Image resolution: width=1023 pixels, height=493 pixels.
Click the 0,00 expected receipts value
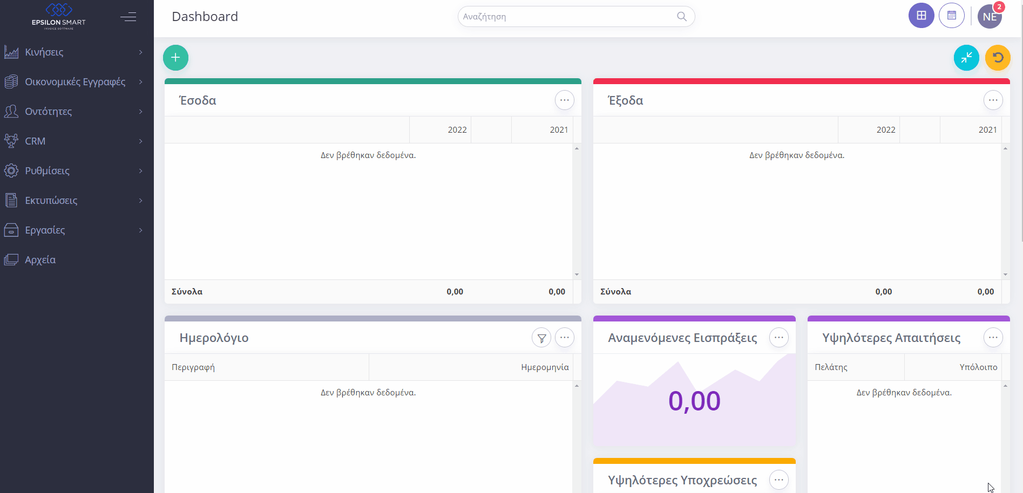[694, 401]
